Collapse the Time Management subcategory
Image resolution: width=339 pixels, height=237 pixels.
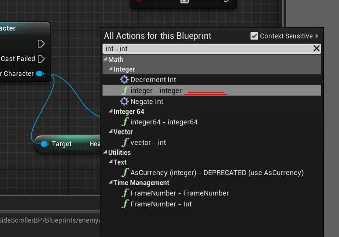(110, 182)
